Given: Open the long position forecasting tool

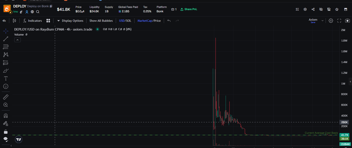Looking at the screenshot, I should pos(6,62).
